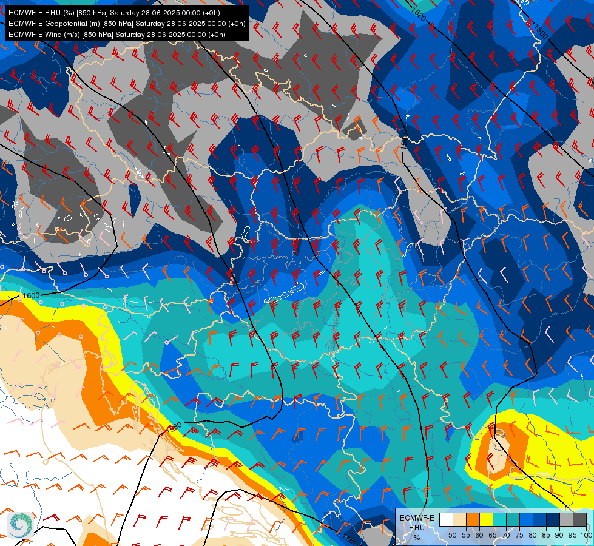
Task: Click the '1560' geopotential contour label
Action: (349, 538)
